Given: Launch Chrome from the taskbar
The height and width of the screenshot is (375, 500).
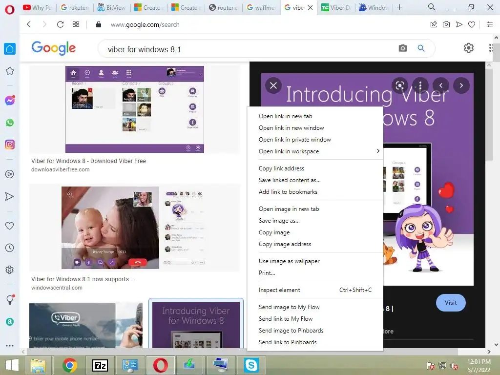Looking at the screenshot, I should 69,365.
